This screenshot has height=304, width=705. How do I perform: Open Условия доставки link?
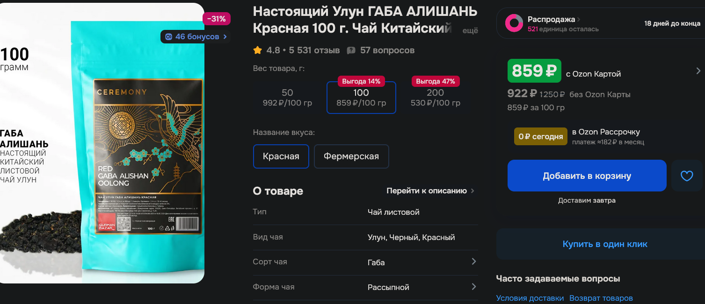click(530, 298)
